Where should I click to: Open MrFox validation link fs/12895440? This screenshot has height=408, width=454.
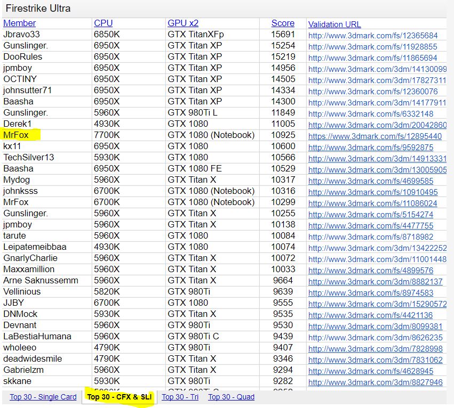coord(375,136)
